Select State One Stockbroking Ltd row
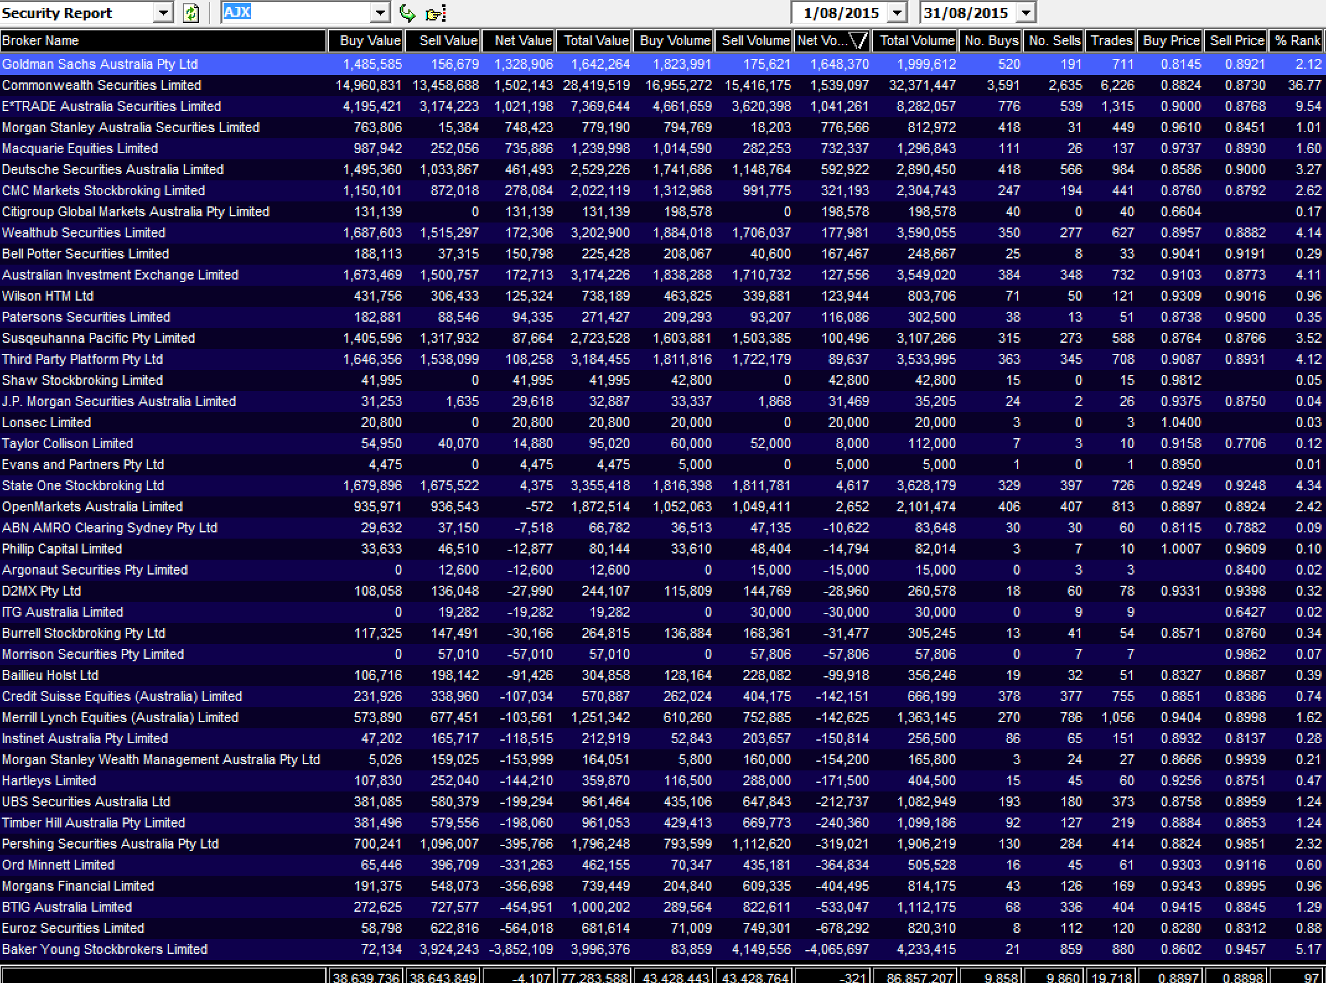The image size is (1326, 983). click(662, 486)
